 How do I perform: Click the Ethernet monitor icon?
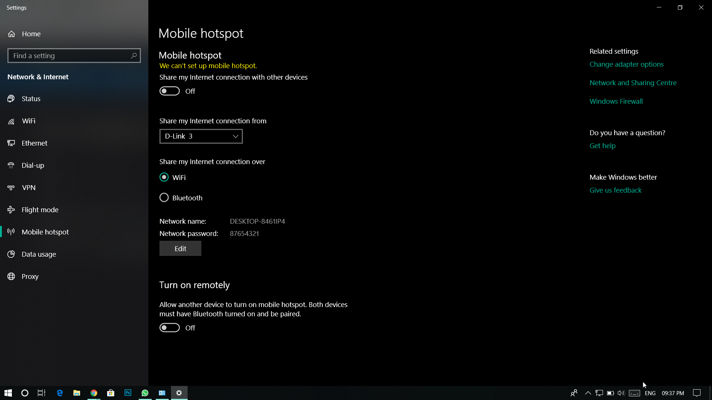tap(11, 143)
